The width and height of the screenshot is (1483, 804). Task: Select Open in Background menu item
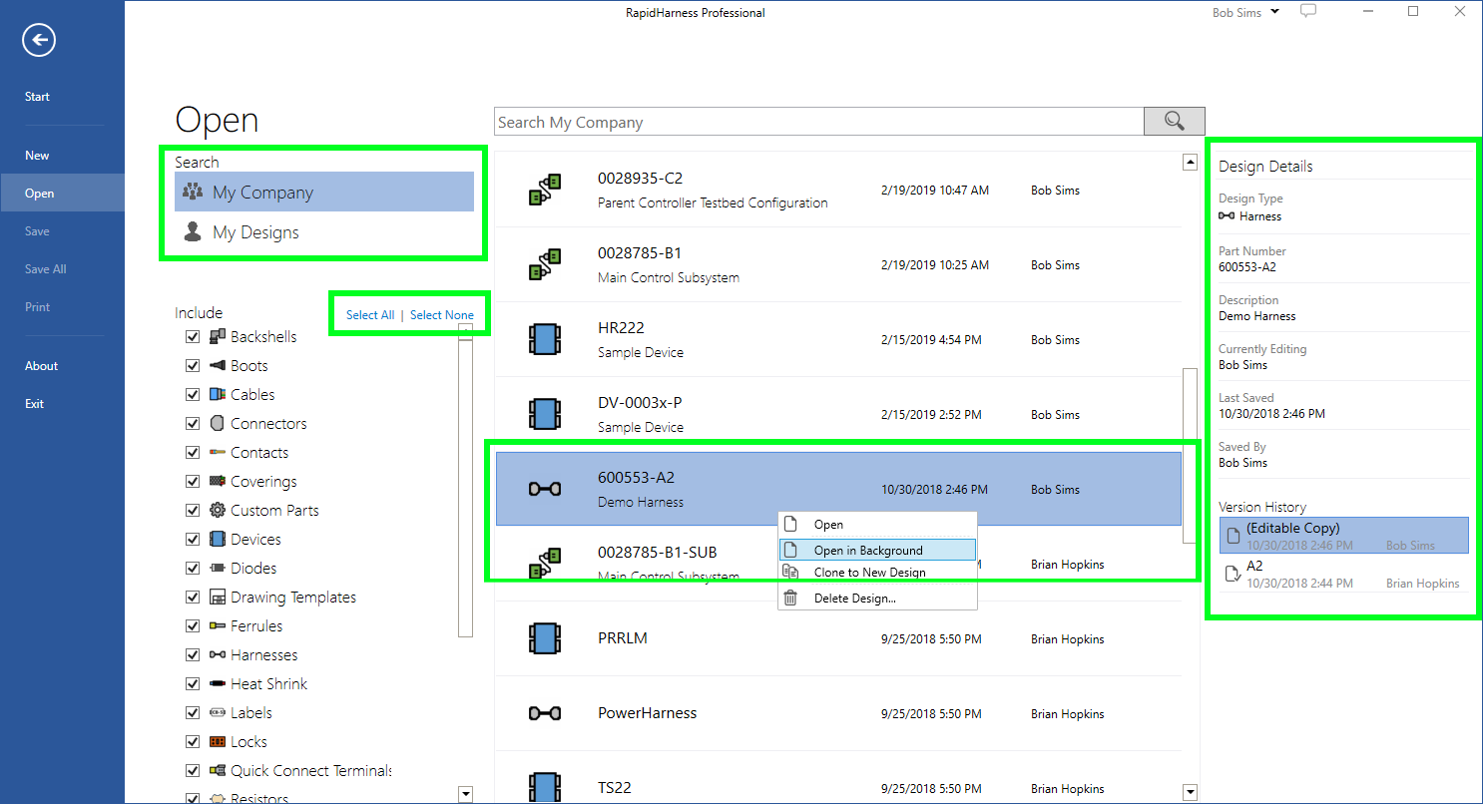[877, 550]
